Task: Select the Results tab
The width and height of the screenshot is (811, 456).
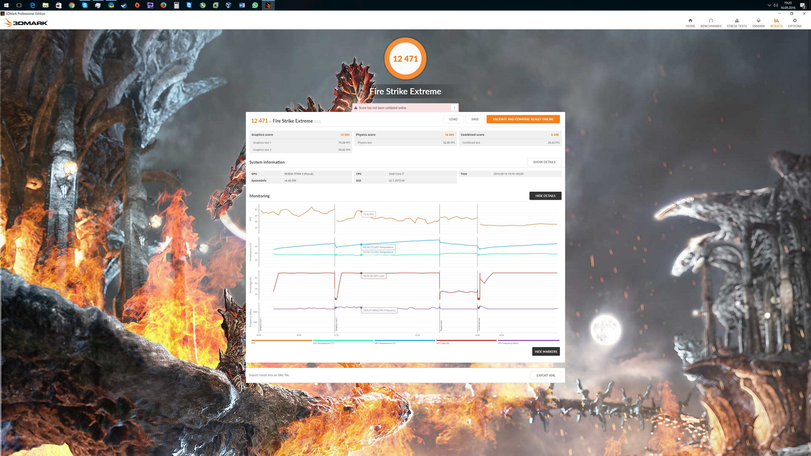Action: [x=776, y=23]
